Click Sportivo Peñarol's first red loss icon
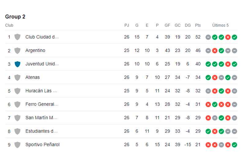245x162 pixels. (208, 145)
